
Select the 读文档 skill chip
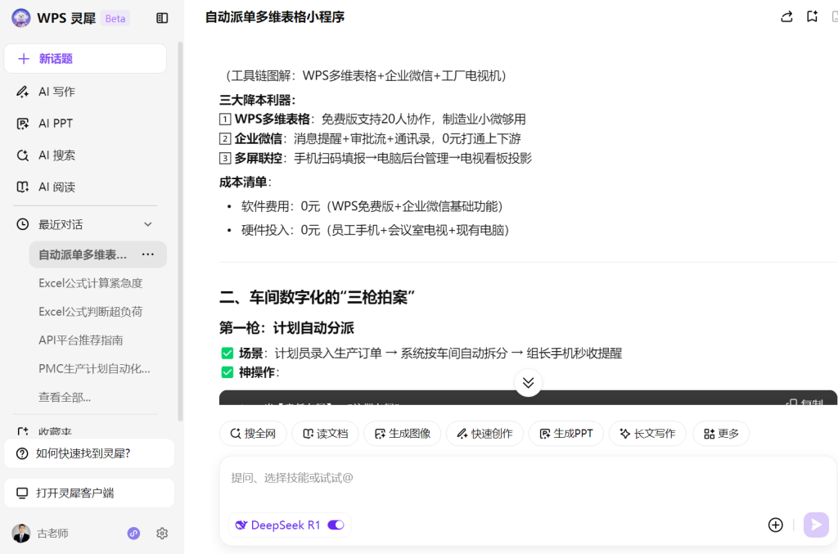pyautogui.click(x=325, y=434)
